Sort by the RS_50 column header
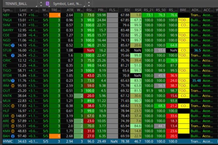This screenshot has width=218, height=145. click(x=160, y=10)
